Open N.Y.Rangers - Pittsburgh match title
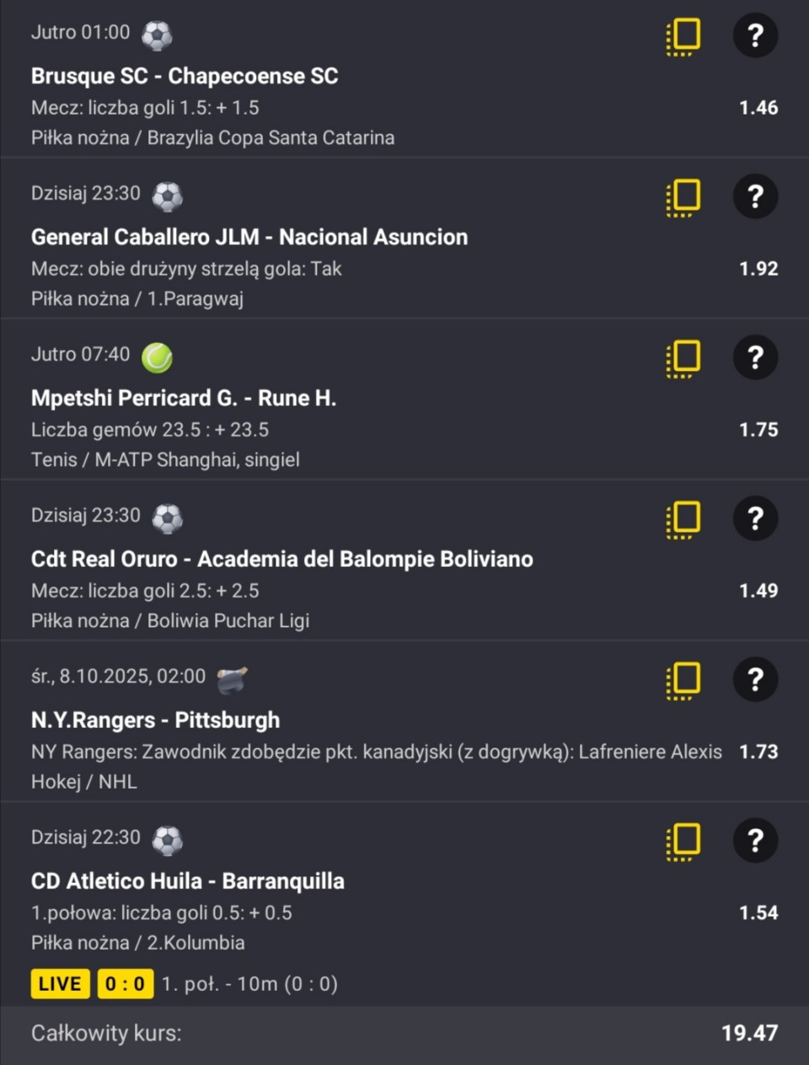Viewport: 809px width, 1065px height. click(155, 720)
